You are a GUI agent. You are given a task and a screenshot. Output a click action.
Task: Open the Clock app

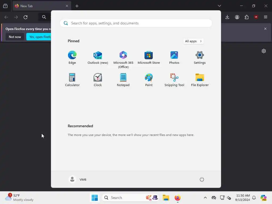[x=98, y=80]
